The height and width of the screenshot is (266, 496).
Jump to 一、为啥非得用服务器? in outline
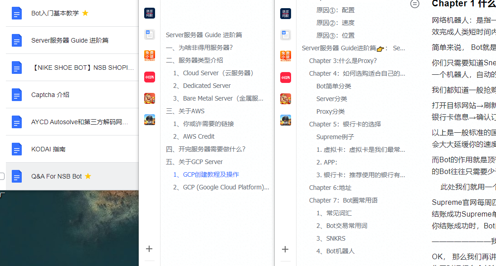(199, 48)
